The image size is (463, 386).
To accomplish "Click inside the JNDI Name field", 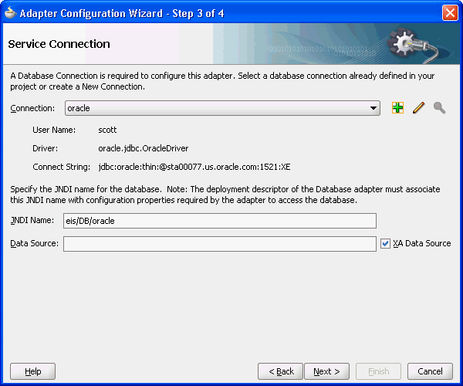I will point(219,221).
